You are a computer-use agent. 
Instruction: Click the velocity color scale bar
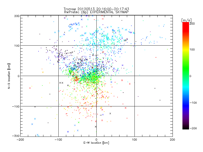186,76
